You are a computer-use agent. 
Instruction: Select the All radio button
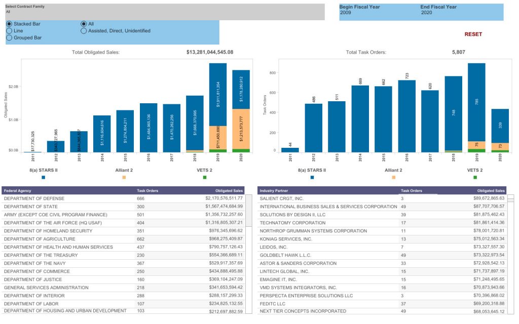(x=84, y=24)
